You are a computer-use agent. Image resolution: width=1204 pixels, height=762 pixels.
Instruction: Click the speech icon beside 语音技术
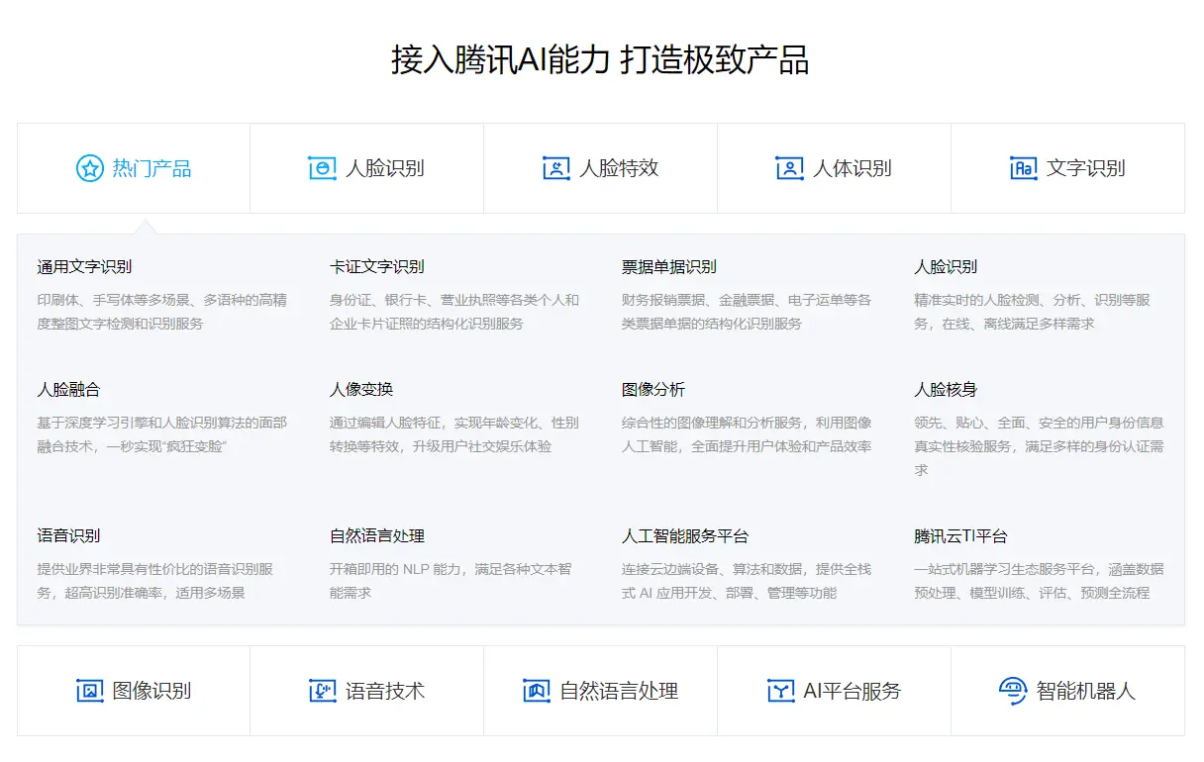[x=320, y=691]
